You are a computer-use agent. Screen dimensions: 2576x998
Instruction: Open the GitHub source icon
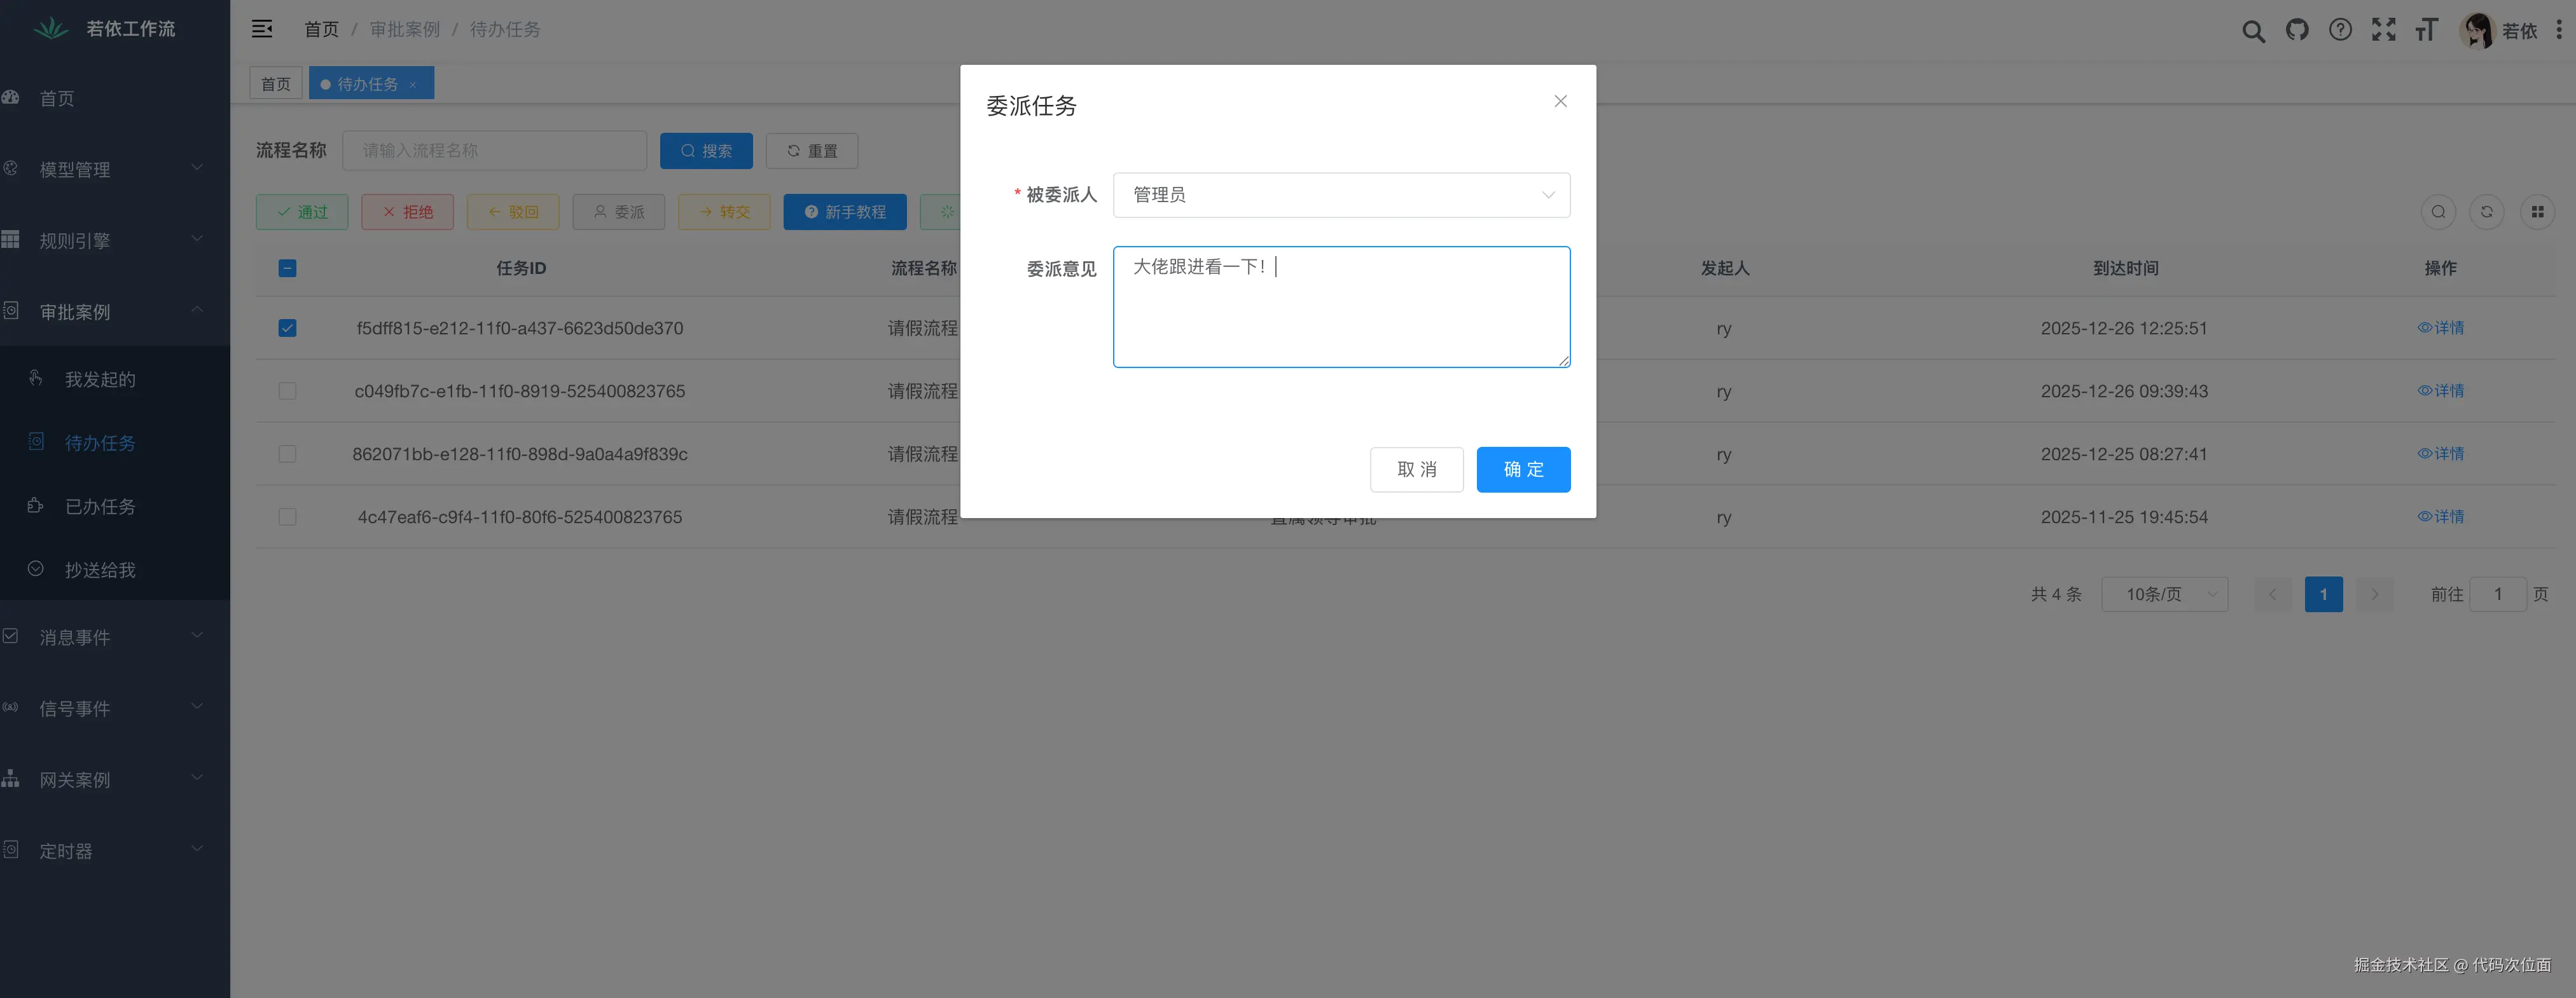[2297, 30]
